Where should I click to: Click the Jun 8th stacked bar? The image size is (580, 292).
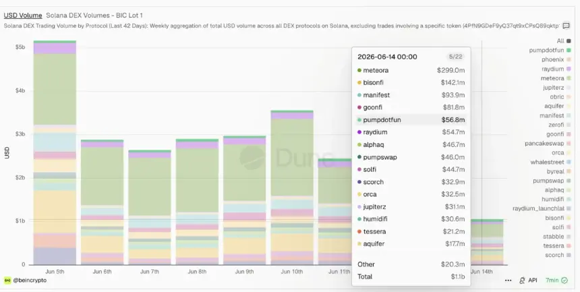197,202
